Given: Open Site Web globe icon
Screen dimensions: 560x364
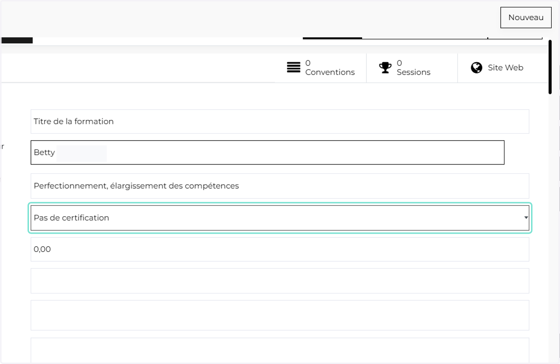Looking at the screenshot, I should [476, 68].
